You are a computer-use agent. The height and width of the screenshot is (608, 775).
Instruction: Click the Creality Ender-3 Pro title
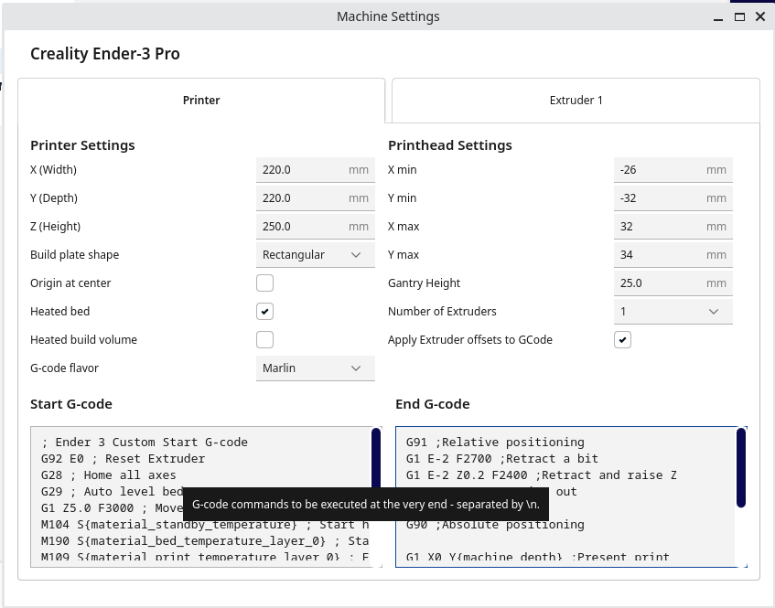click(105, 53)
